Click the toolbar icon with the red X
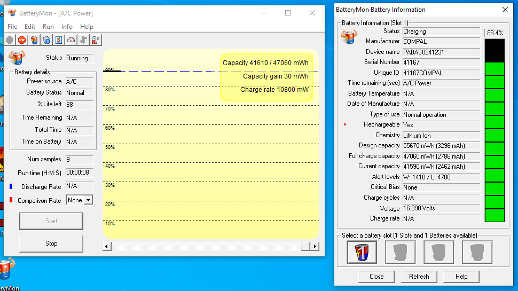The image size is (518, 291). pos(96,40)
